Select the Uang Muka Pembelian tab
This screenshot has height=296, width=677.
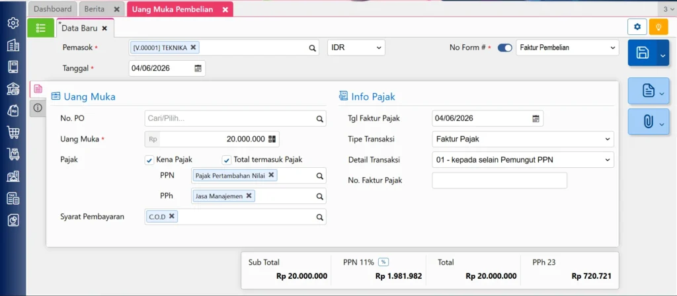pyautogui.click(x=173, y=9)
